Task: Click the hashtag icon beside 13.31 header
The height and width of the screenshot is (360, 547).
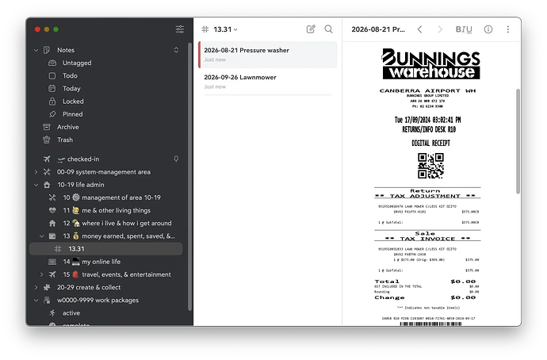Action: coord(205,29)
